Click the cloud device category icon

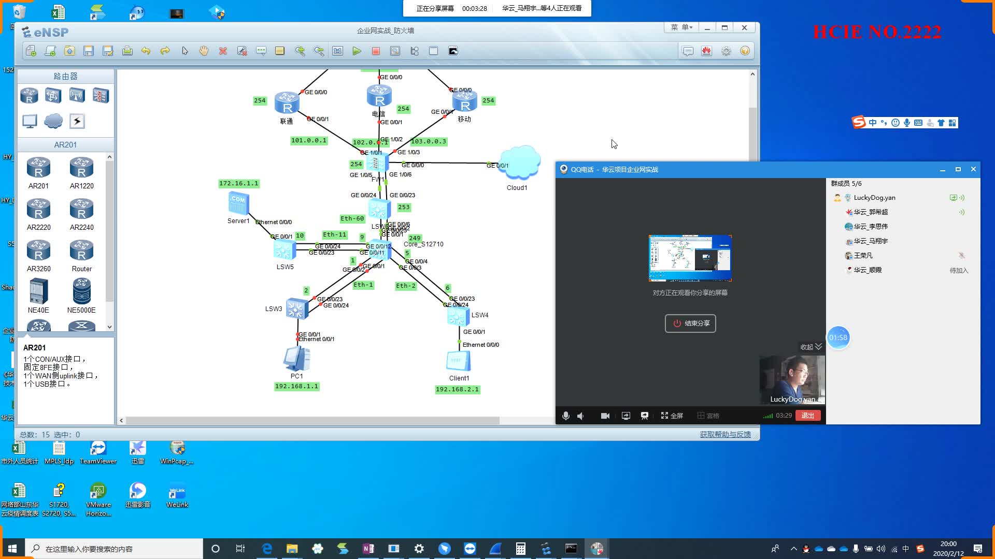pyautogui.click(x=53, y=121)
